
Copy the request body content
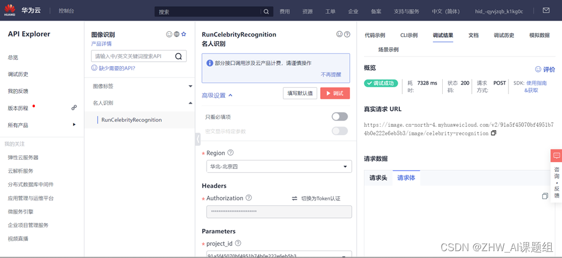pyautogui.click(x=545, y=196)
